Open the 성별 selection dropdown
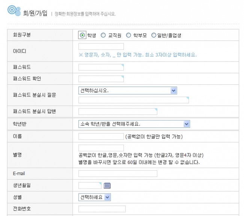 [95, 197]
